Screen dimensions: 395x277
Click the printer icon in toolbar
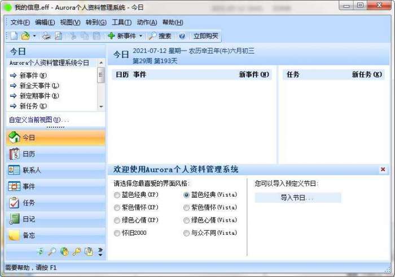click(46, 36)
